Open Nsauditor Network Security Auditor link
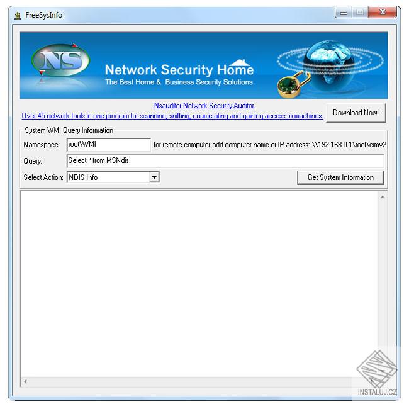409x409 pixels. coord(204,106)
